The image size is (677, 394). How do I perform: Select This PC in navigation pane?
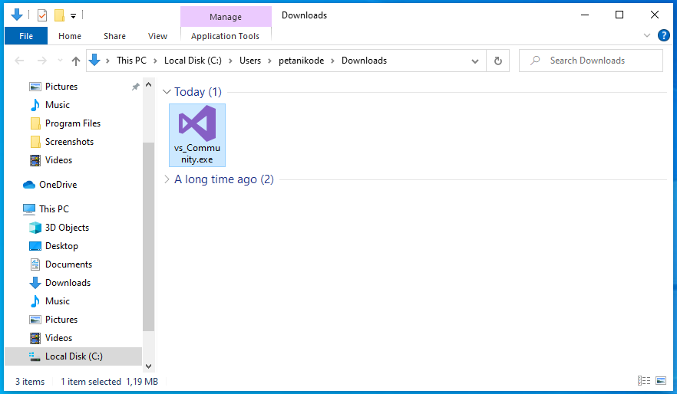(x=54, y=209)
